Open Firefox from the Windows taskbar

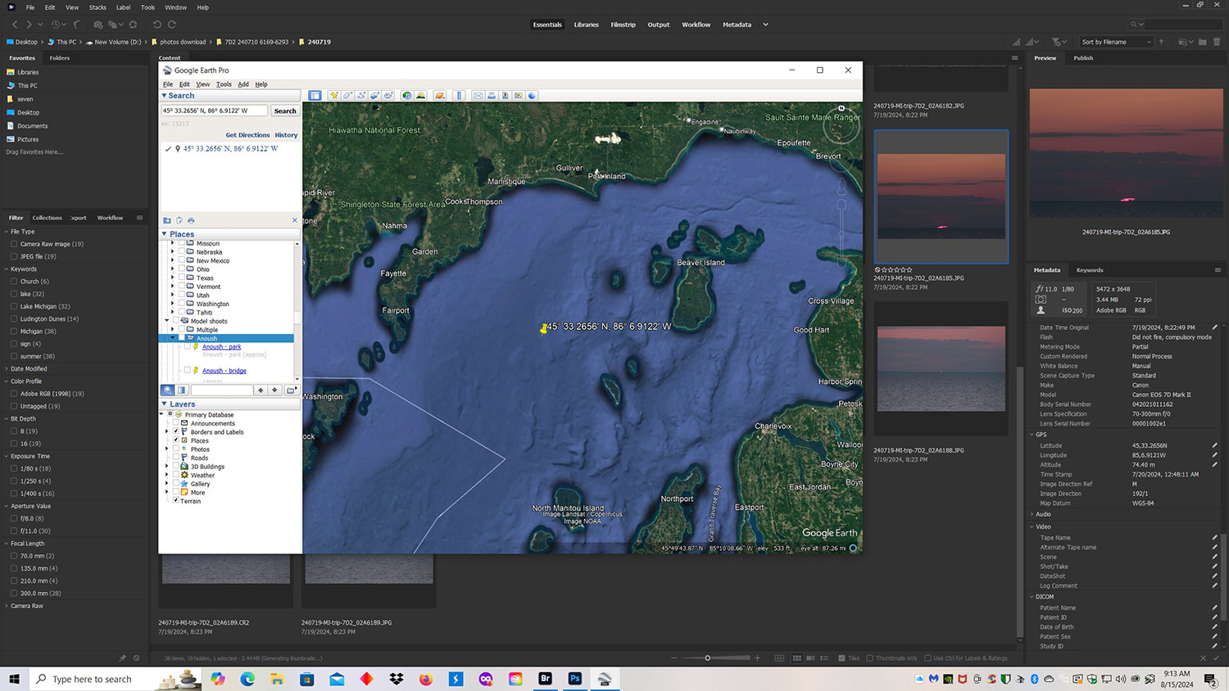click(x=425, y=679)
